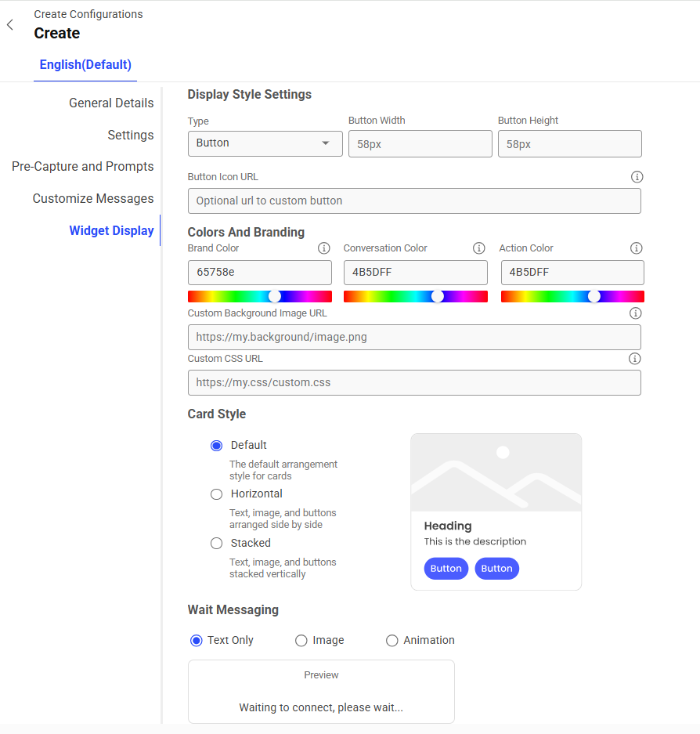
Task: Select the Default card style radio
Action: 216,446
